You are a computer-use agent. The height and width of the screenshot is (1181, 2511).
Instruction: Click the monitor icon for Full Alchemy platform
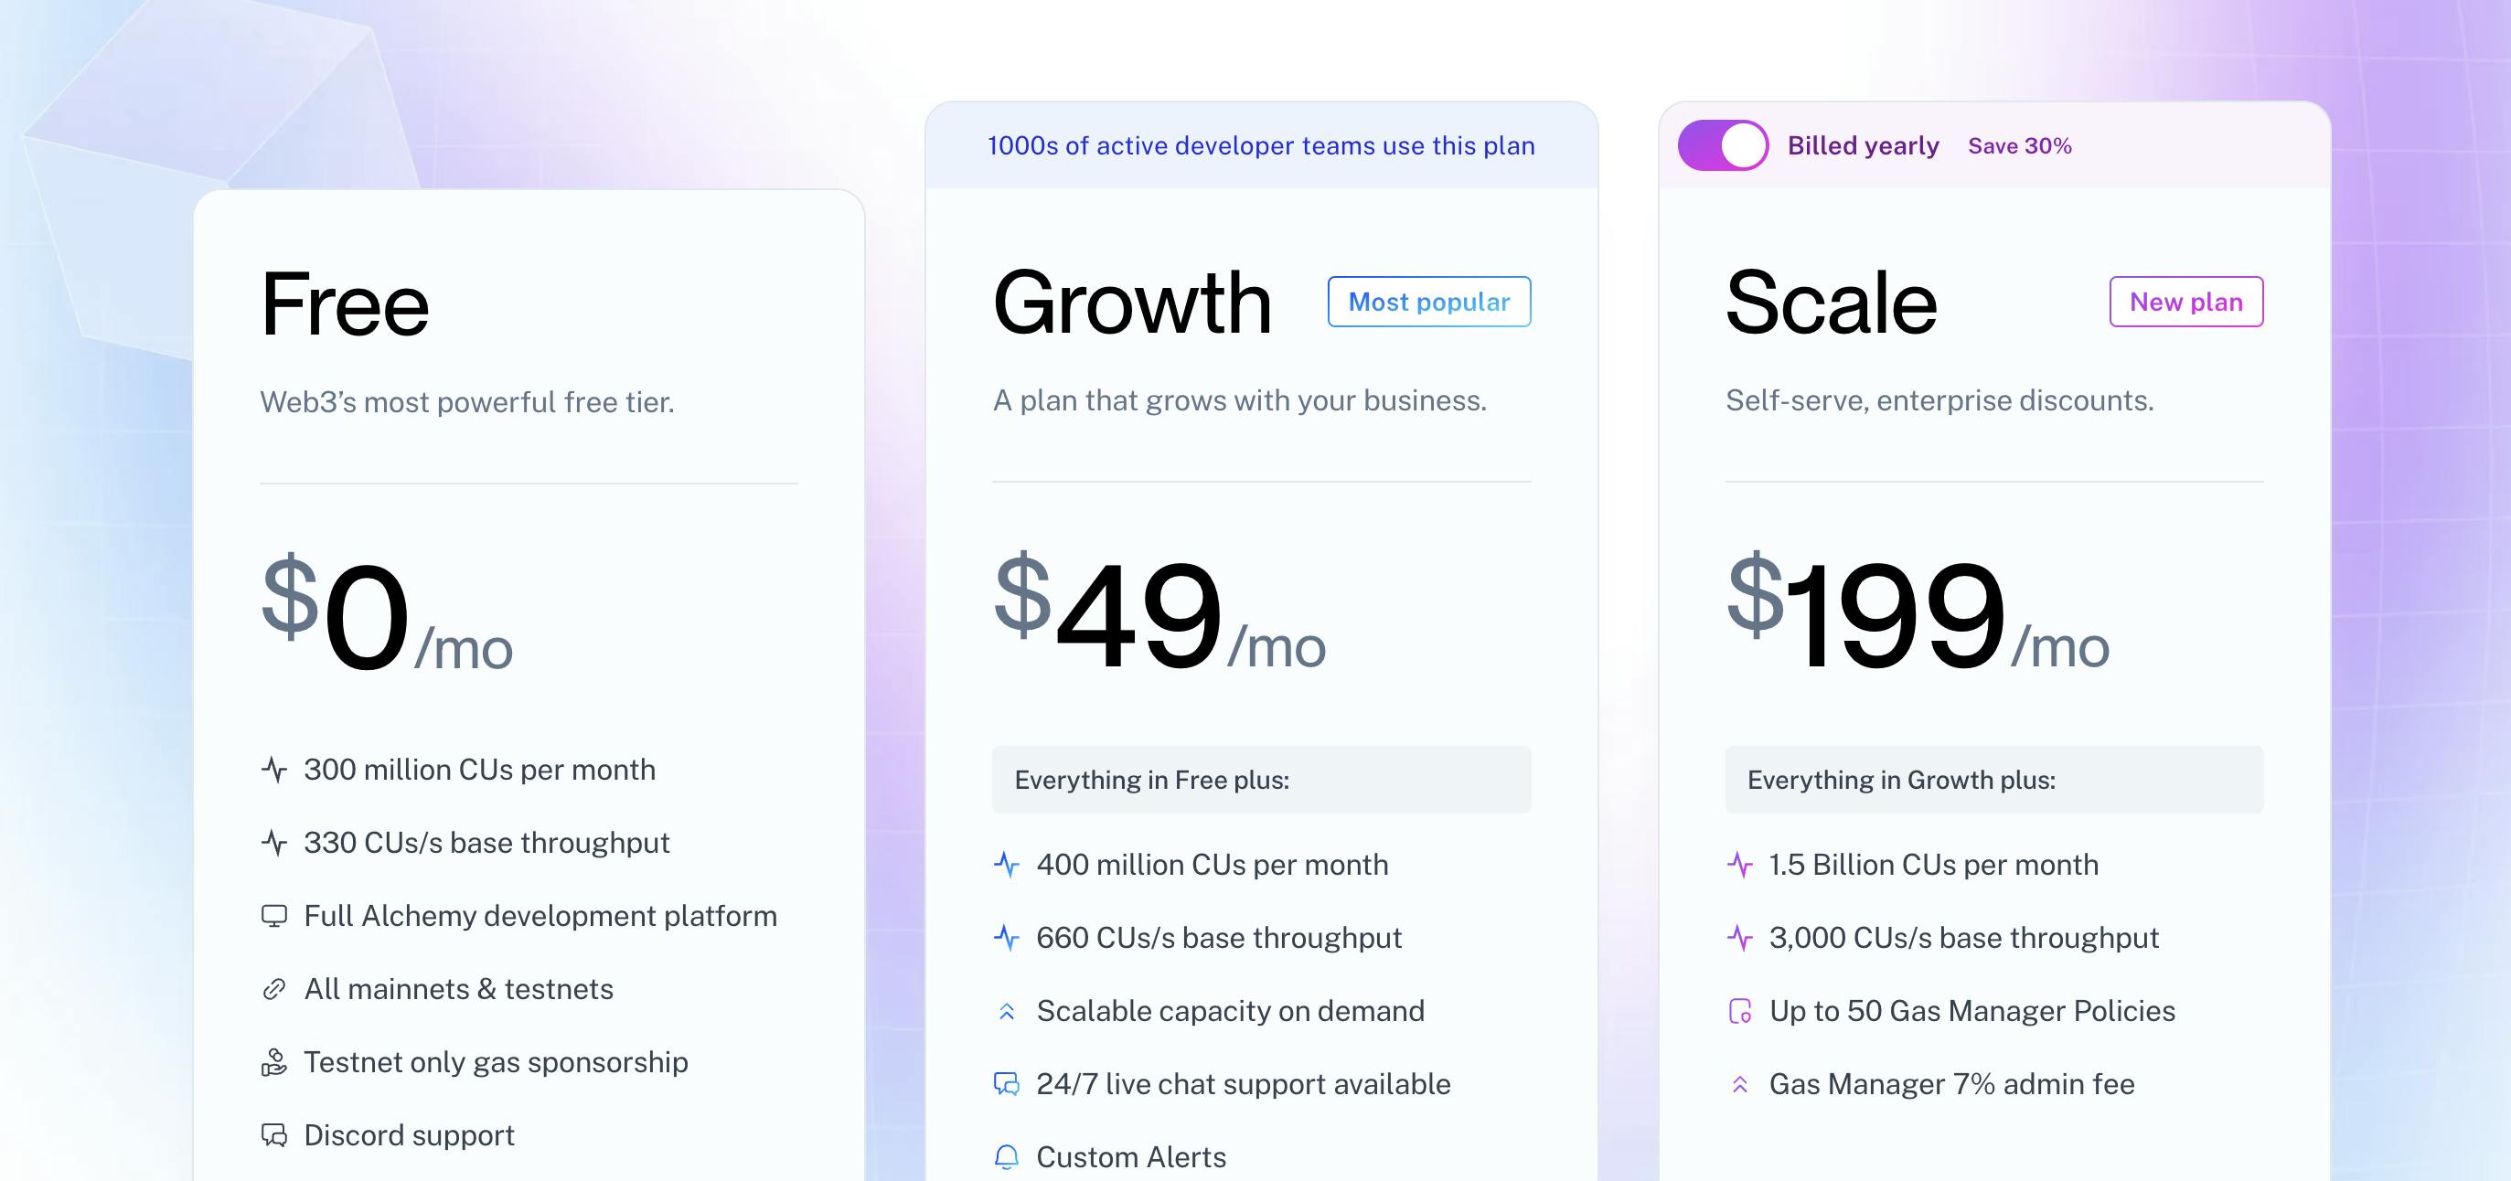[274, 916]
